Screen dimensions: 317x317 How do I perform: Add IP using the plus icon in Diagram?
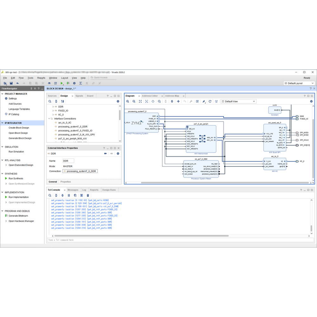coord(178,101)
